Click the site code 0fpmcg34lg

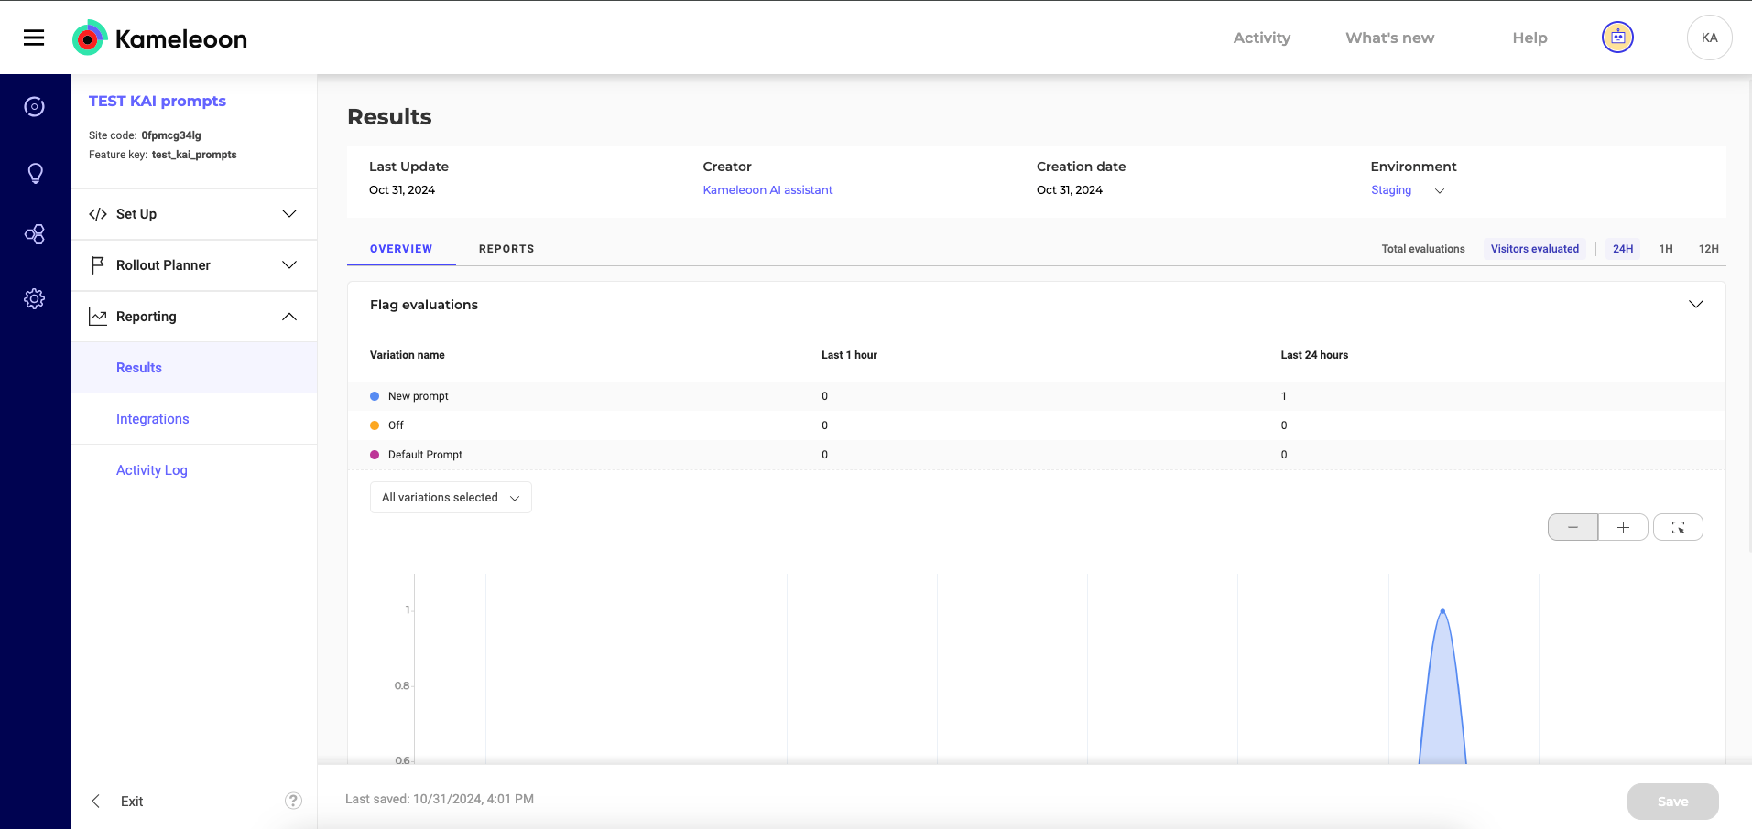pos(171,135)
